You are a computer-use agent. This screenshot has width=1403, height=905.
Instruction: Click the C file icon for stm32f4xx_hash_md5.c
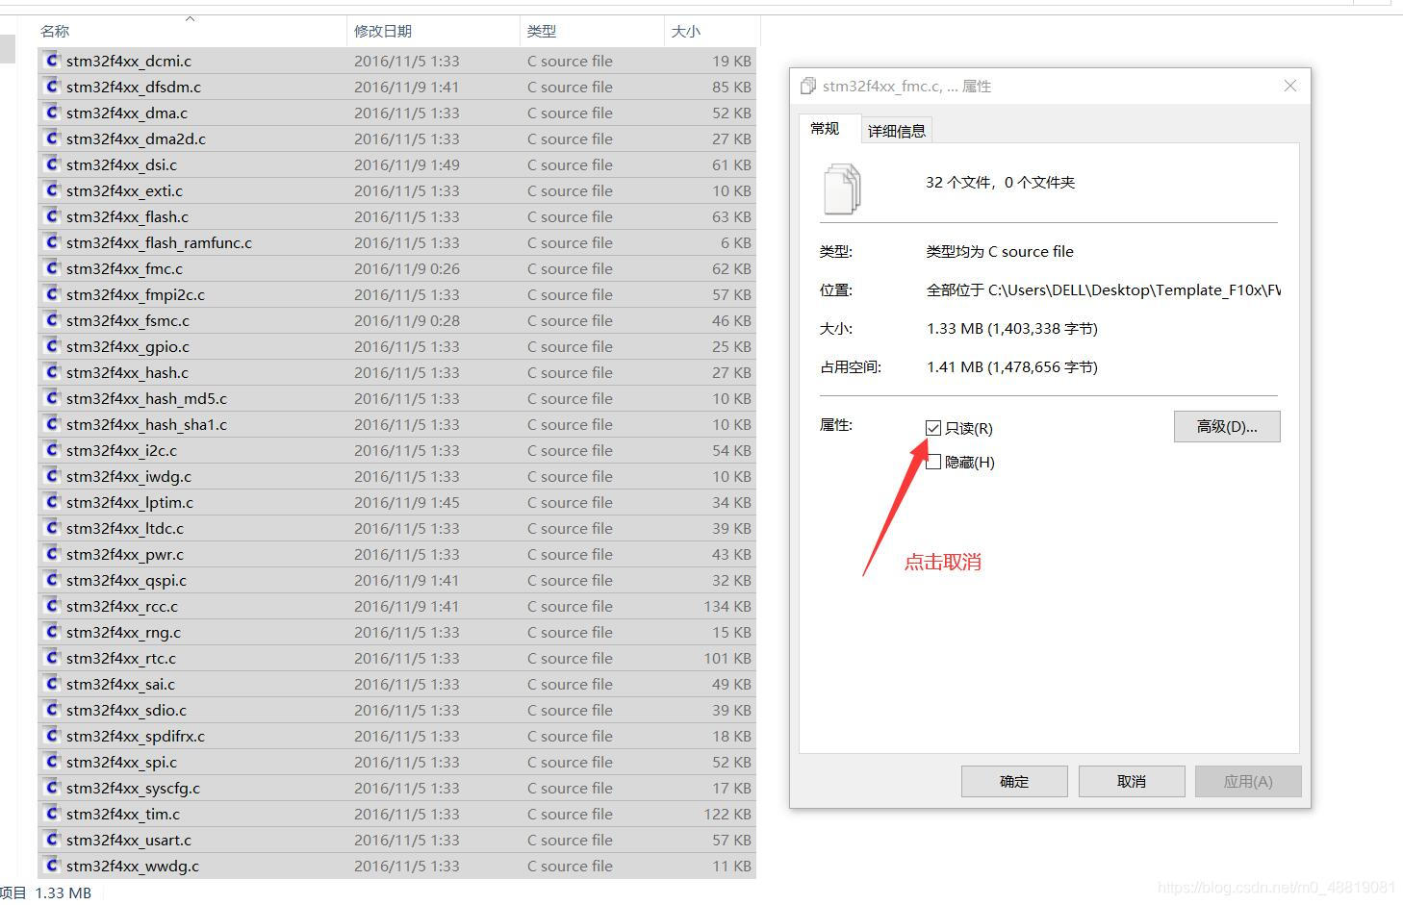pos(52,397)
